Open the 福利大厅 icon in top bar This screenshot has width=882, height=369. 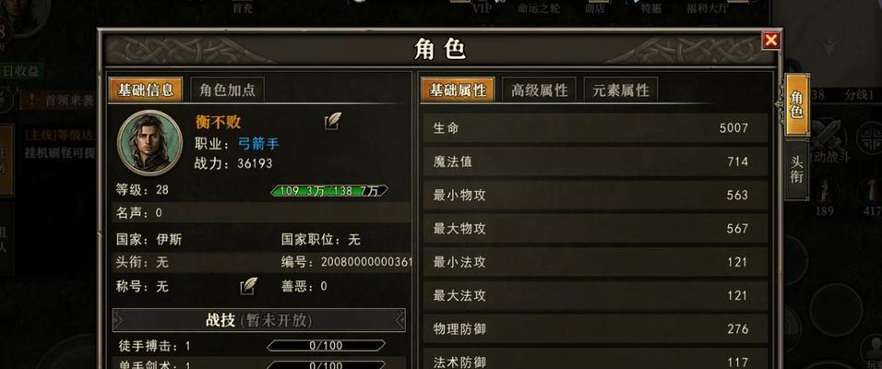[707, 6]
